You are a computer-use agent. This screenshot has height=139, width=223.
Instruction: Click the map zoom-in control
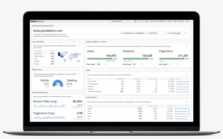59,53
